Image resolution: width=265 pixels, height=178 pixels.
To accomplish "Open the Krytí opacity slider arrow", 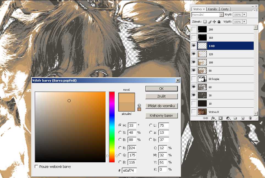I will (x=244, y=15).
